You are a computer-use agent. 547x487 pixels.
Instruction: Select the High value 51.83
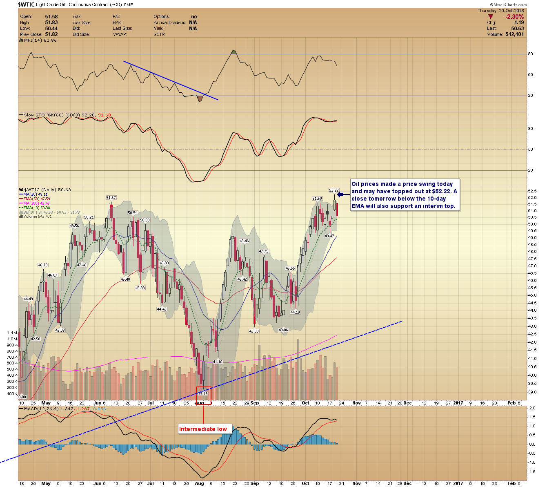[x=51, y=22]
